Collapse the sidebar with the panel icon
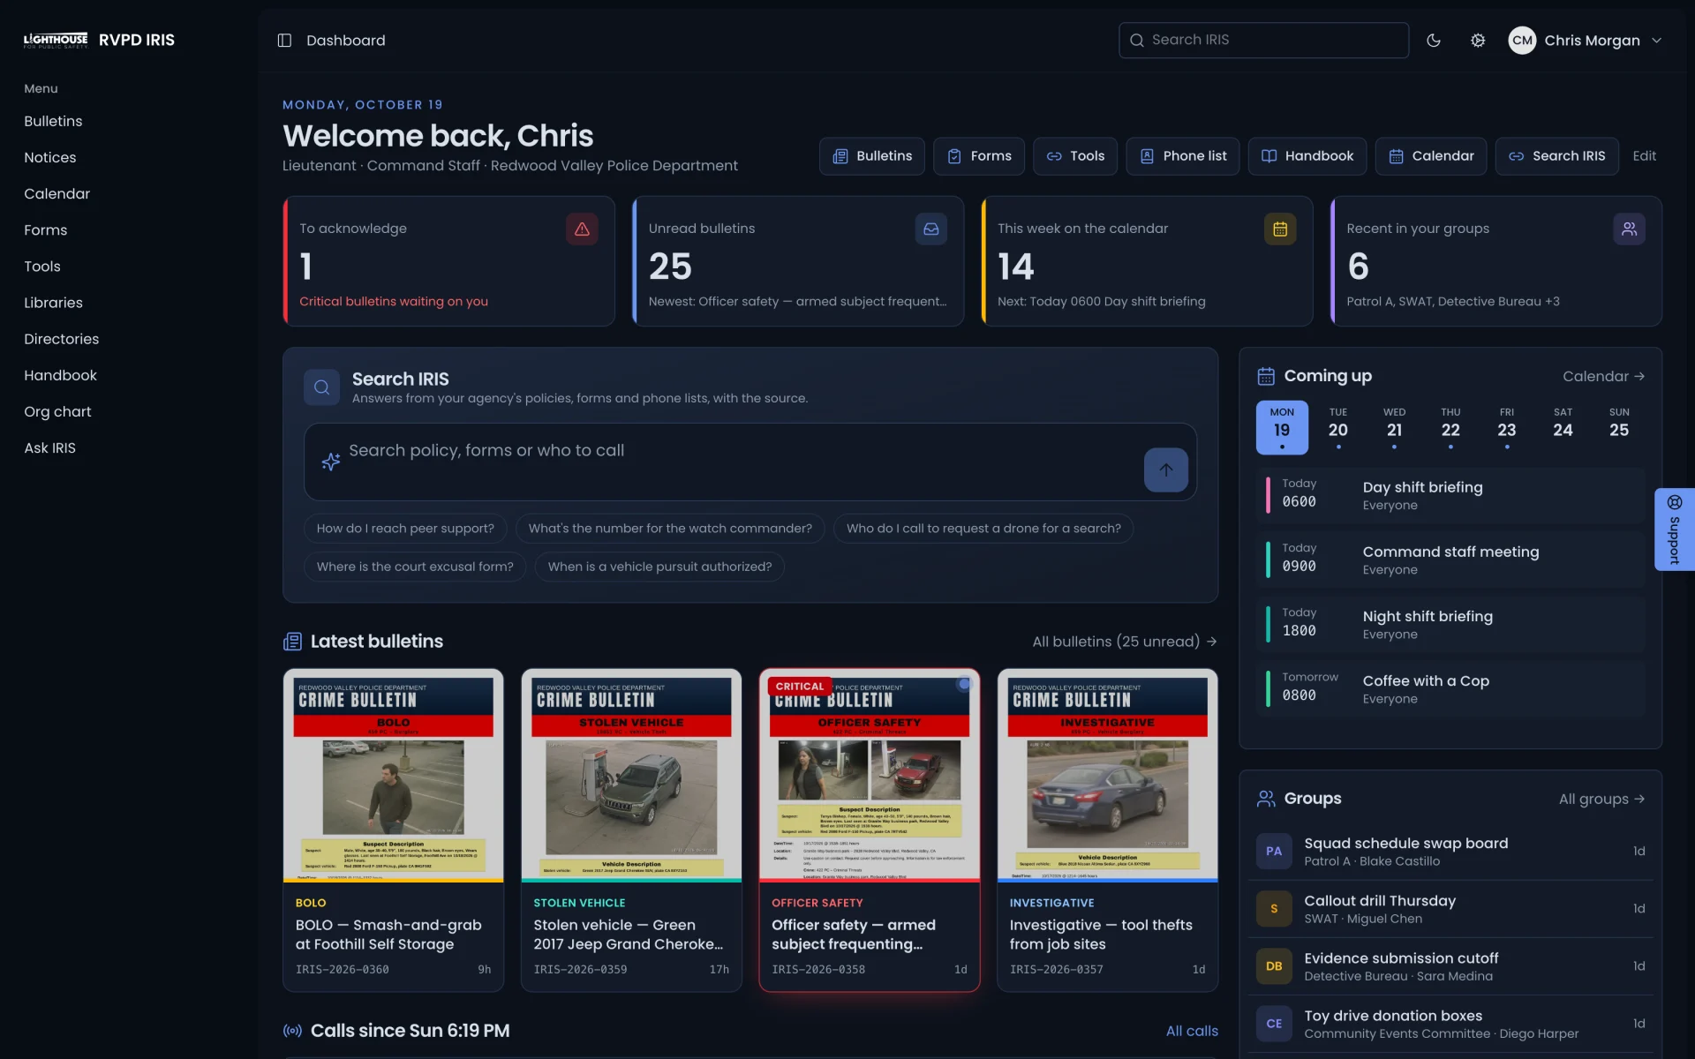The height and width of the screenshot is (1059, 1695). pyautogui.click(x=284, y=41)
